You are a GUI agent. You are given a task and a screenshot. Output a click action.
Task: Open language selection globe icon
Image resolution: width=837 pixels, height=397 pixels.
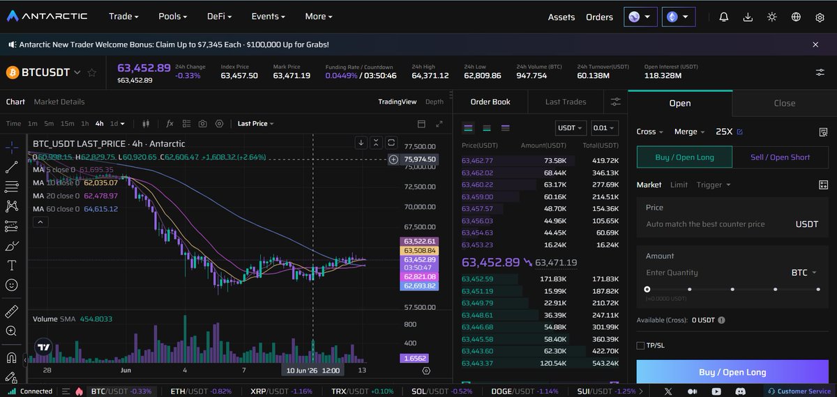tap(796, 17)
